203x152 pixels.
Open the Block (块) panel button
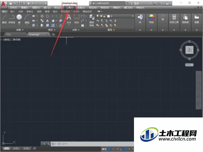pyautogui.click(x=140, y=19)
